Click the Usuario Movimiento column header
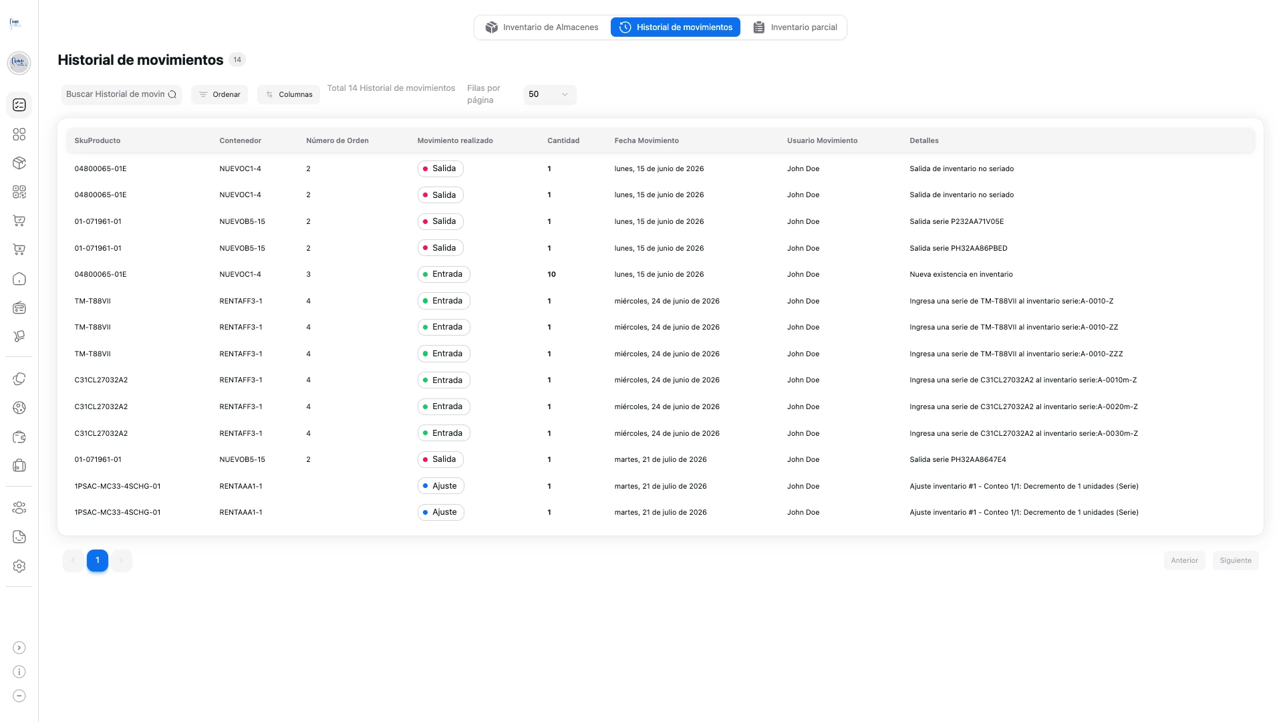The image size is (1283, 722). pyautogui.click(x=822, y=140)
